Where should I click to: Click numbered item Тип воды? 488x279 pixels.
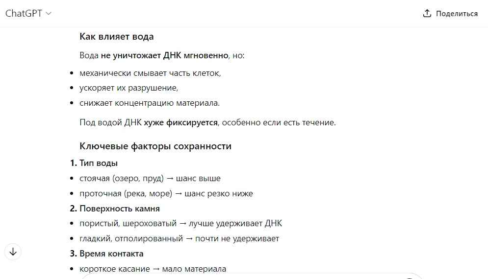tap(99, 163)
